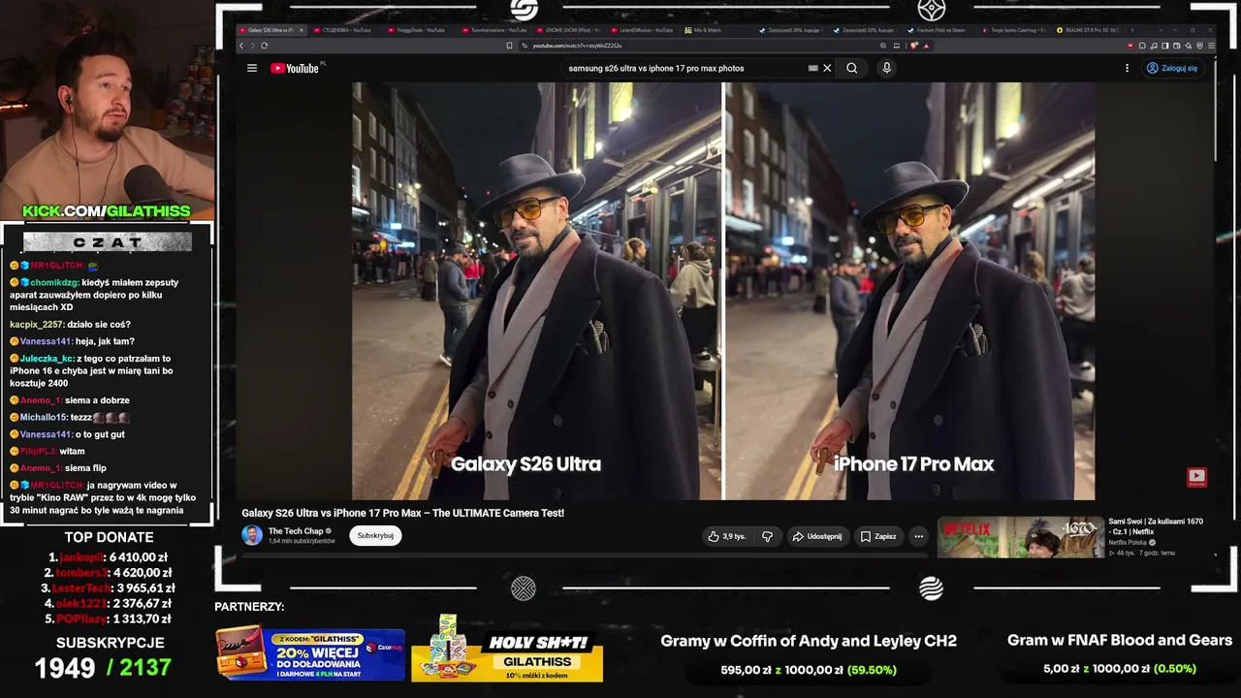
Task: Like the video with thumbs-up button
Action: (x=727, y=536)
